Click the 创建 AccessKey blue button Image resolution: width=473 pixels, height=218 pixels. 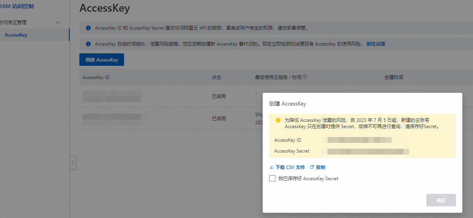click(102, 60)
